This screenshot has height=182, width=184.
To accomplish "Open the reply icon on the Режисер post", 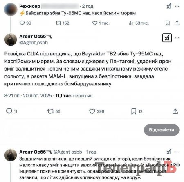I will click(22, 23).
